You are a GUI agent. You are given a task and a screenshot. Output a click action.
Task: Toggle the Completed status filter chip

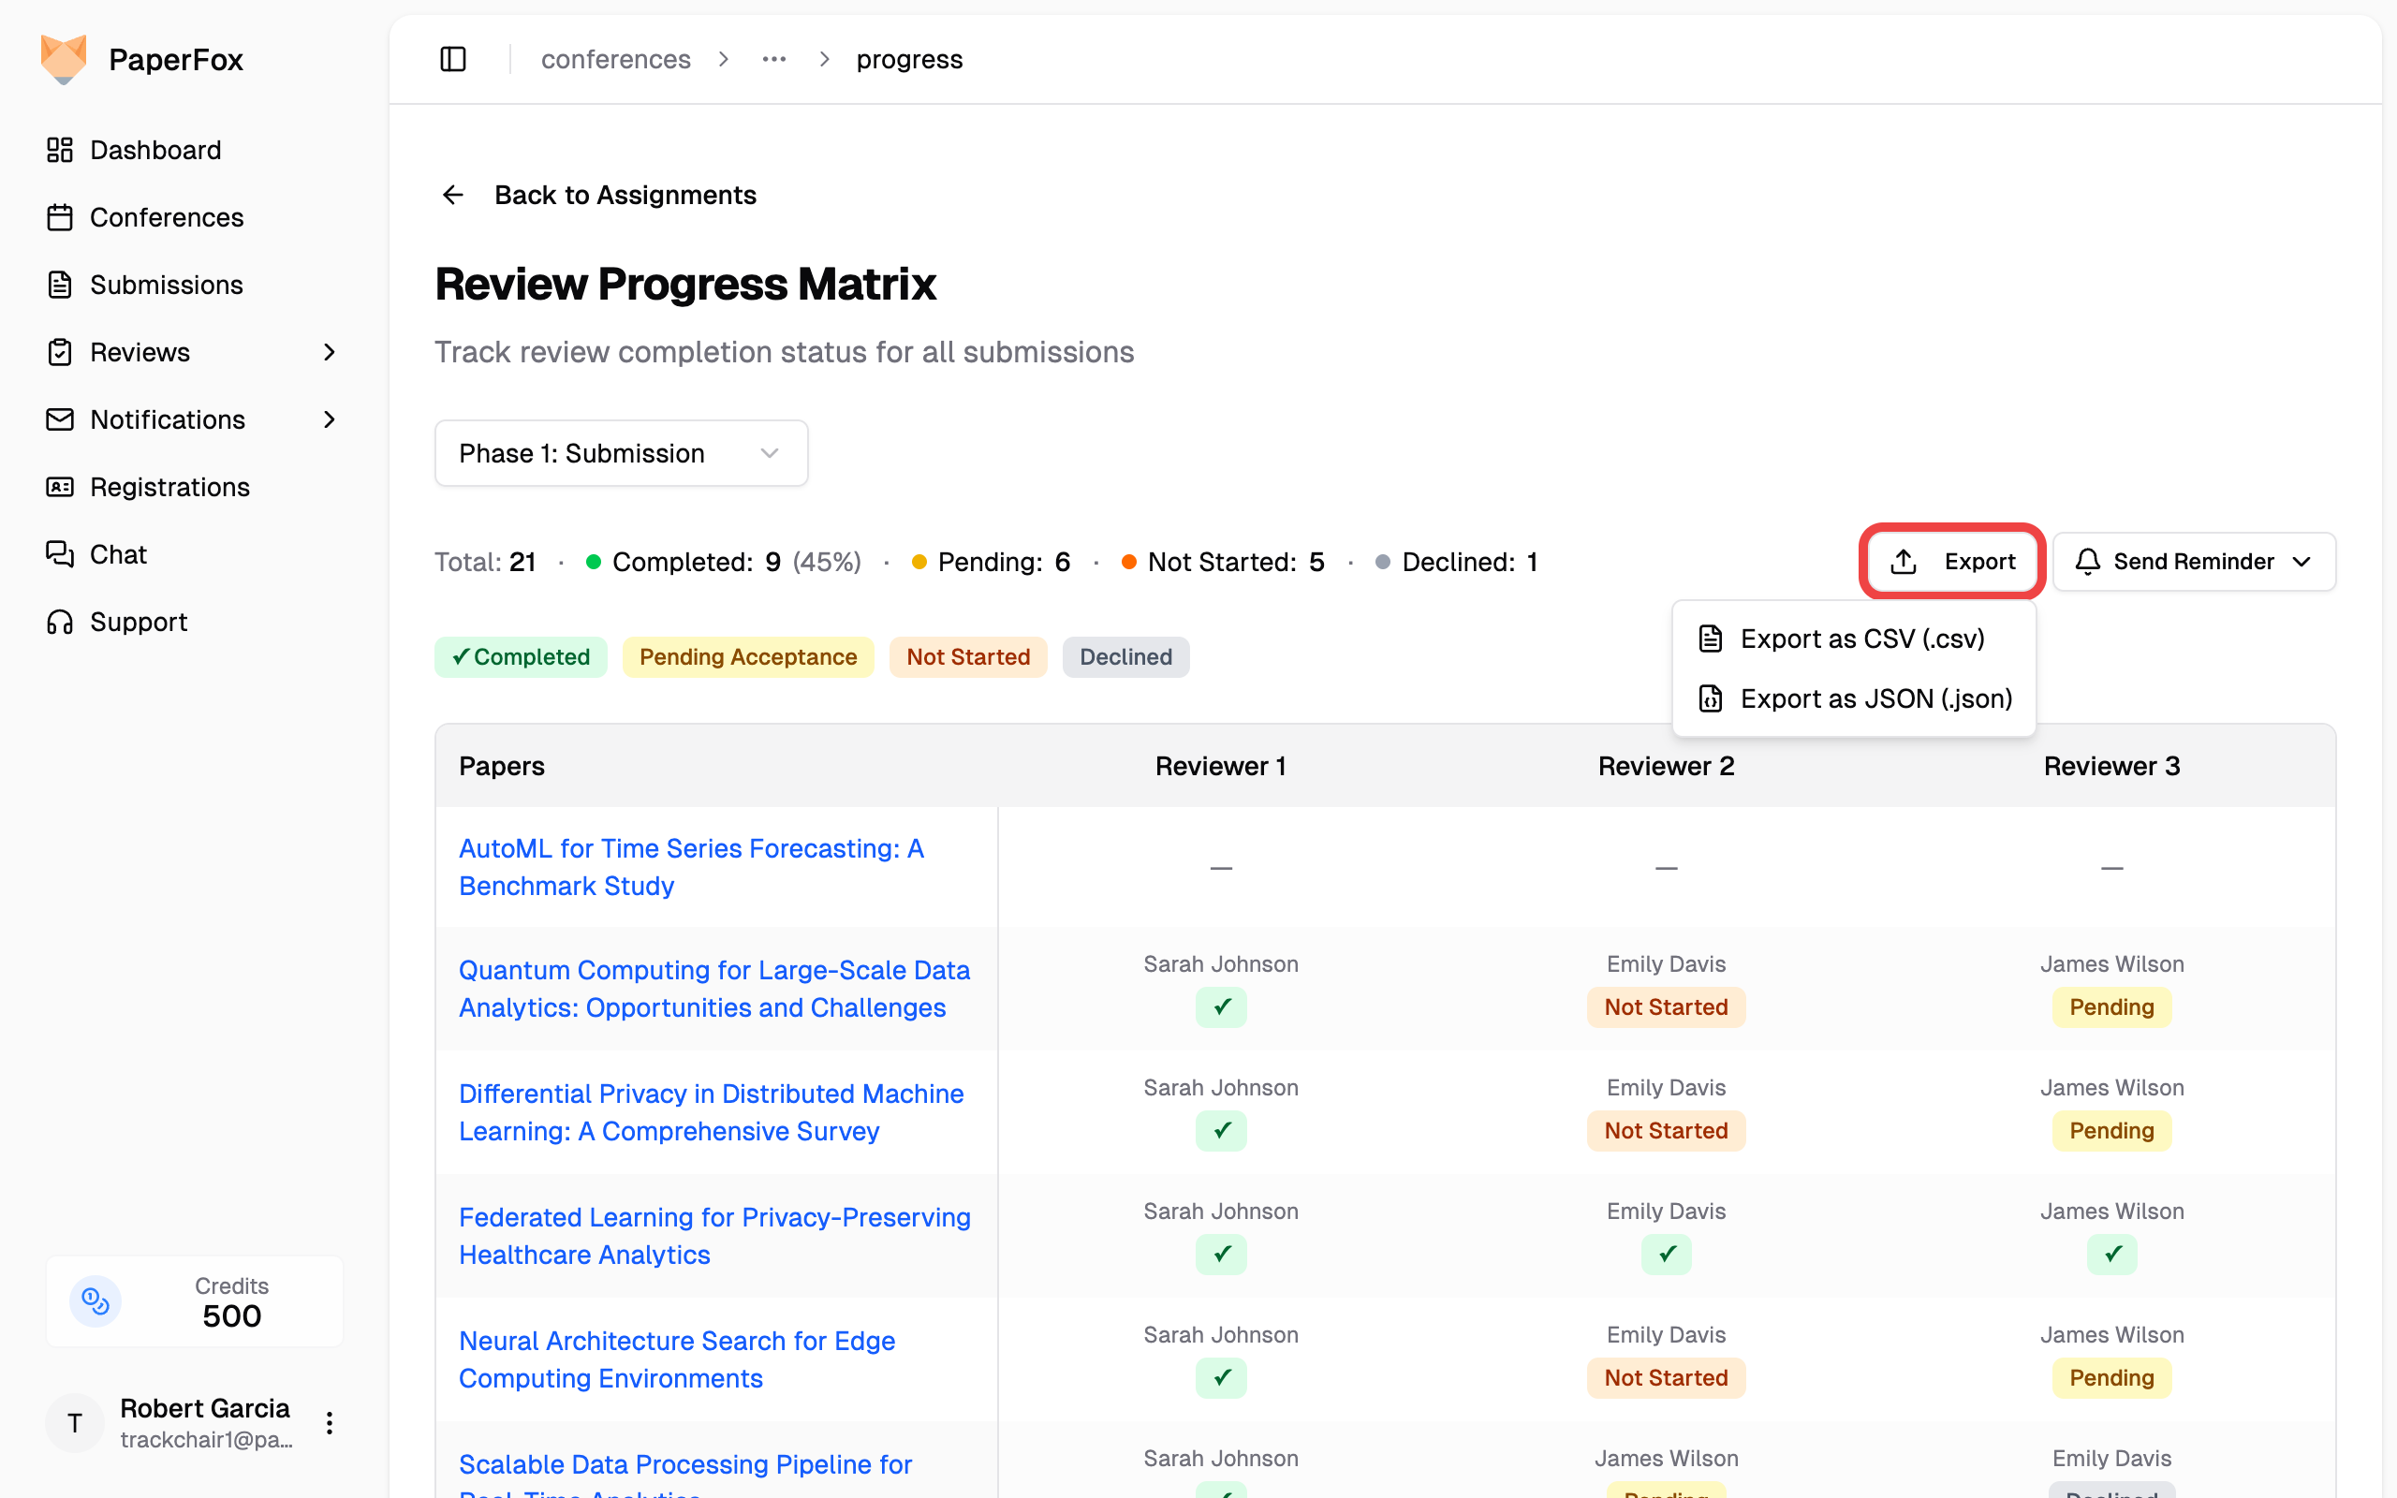(x=521, y=657)
